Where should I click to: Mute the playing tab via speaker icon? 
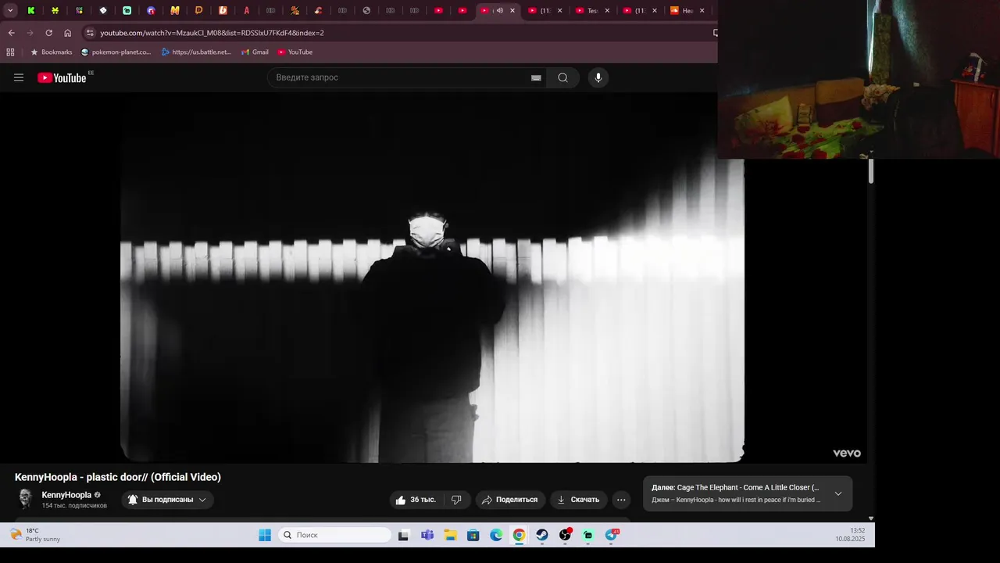(x=499, y=10)
